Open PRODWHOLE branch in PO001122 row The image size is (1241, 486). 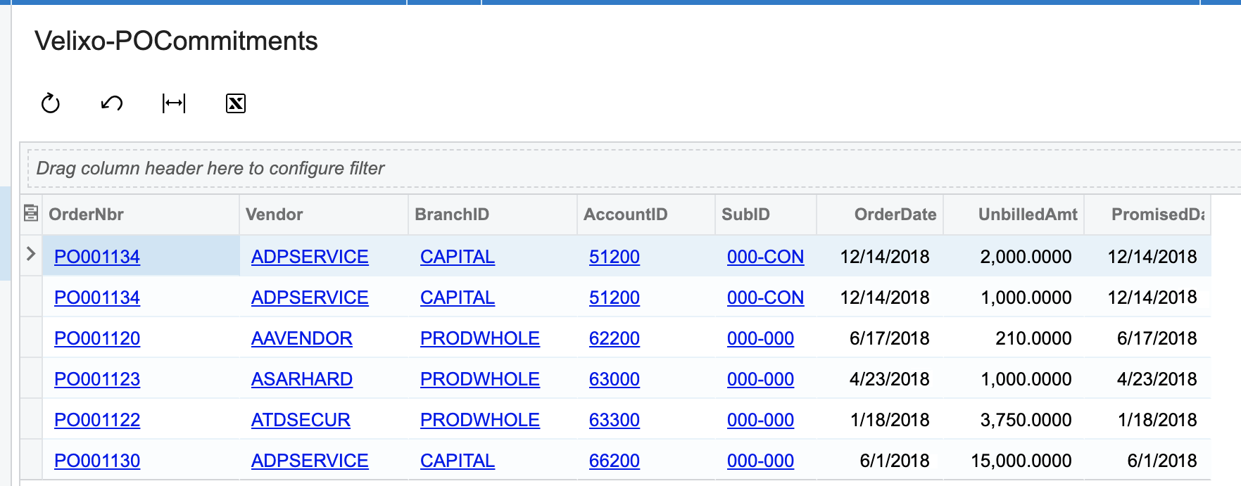tap(480, 420)
